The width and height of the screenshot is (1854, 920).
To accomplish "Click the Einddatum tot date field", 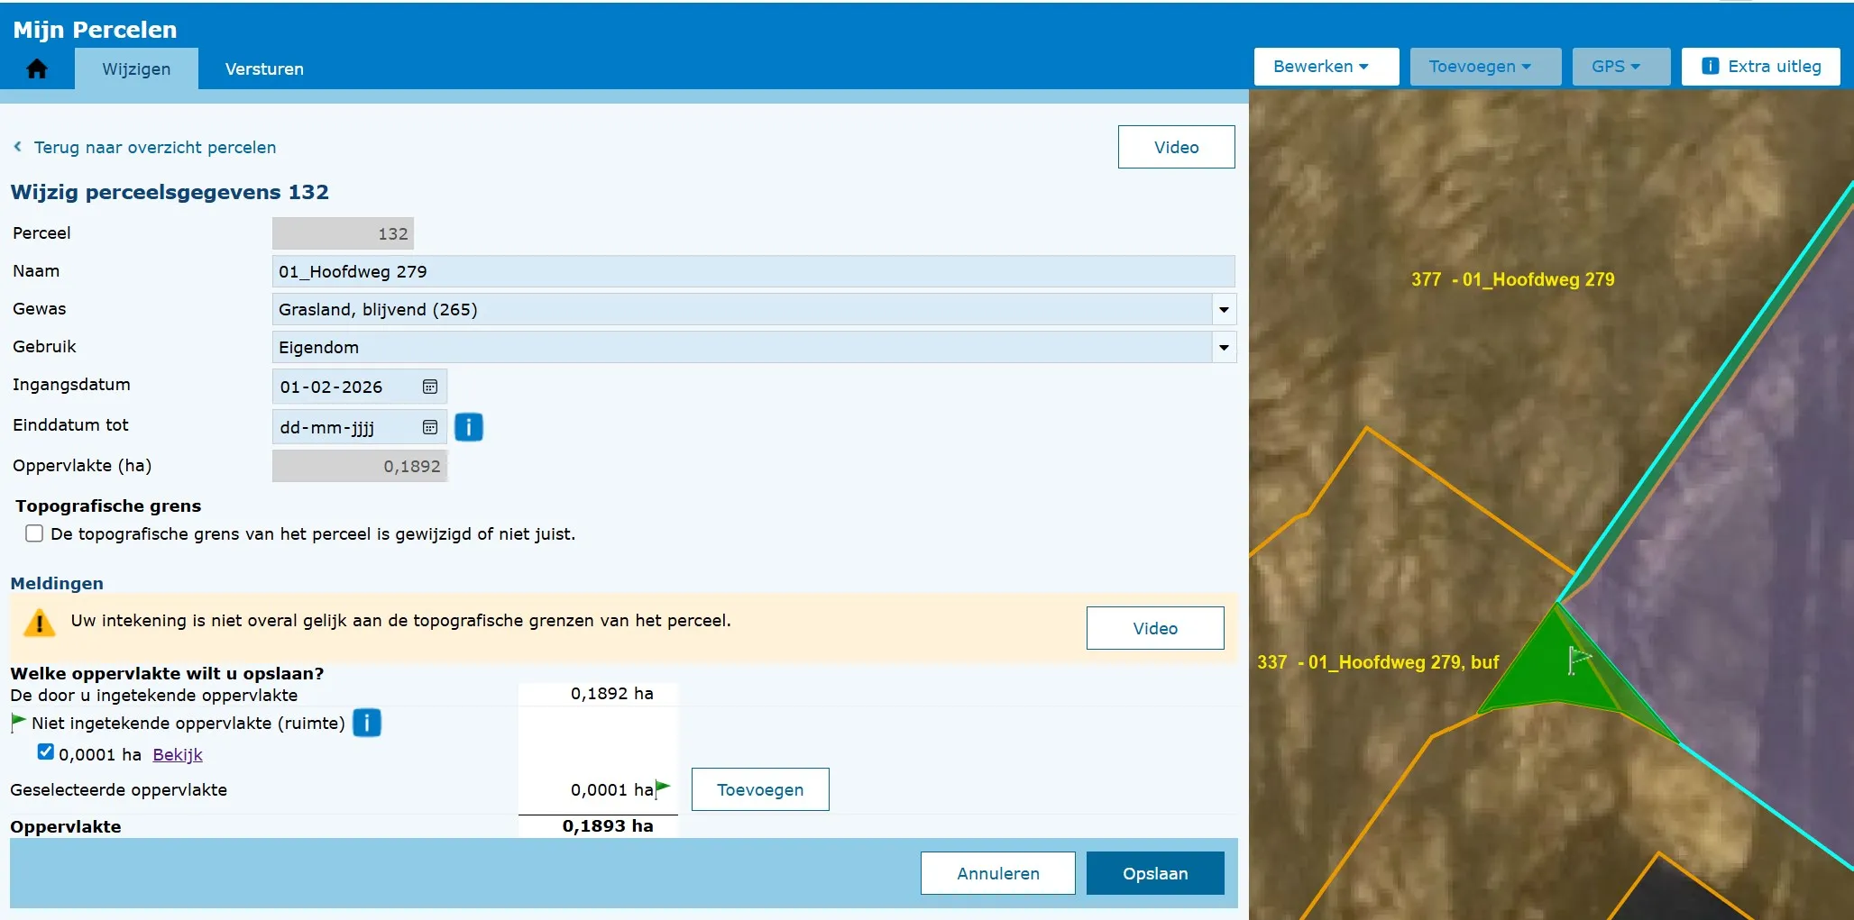I will pyautogui.click(x=359, y=427).
